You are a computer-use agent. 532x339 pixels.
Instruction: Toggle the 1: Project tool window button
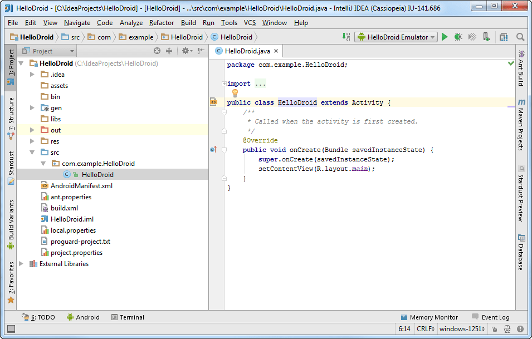(11, 67)
